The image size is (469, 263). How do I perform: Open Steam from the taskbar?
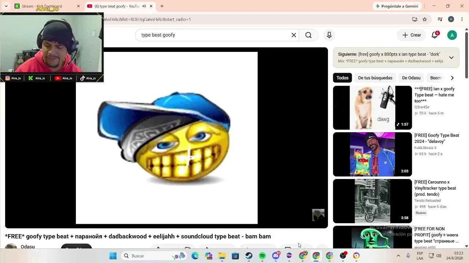[x=249, y=256]
